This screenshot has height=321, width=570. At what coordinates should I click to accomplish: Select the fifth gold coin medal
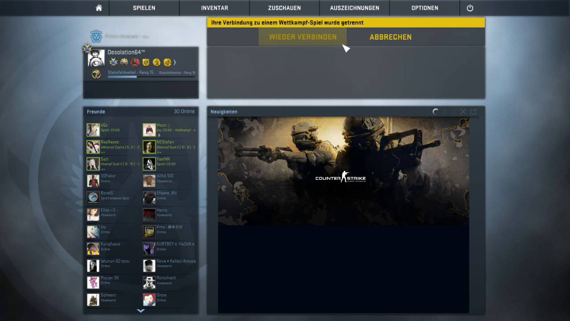pos(156,62)
